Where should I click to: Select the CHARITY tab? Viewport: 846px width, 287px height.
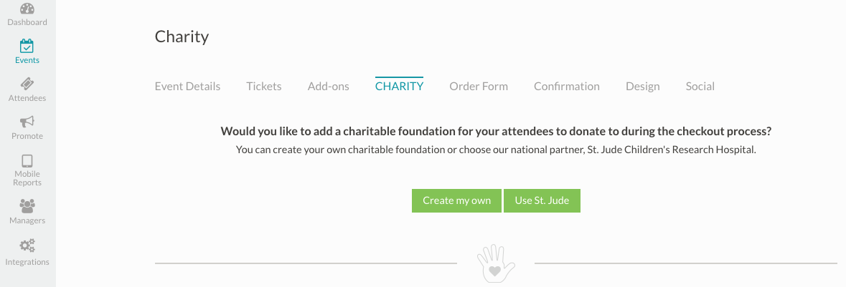(x=399, y=87)
